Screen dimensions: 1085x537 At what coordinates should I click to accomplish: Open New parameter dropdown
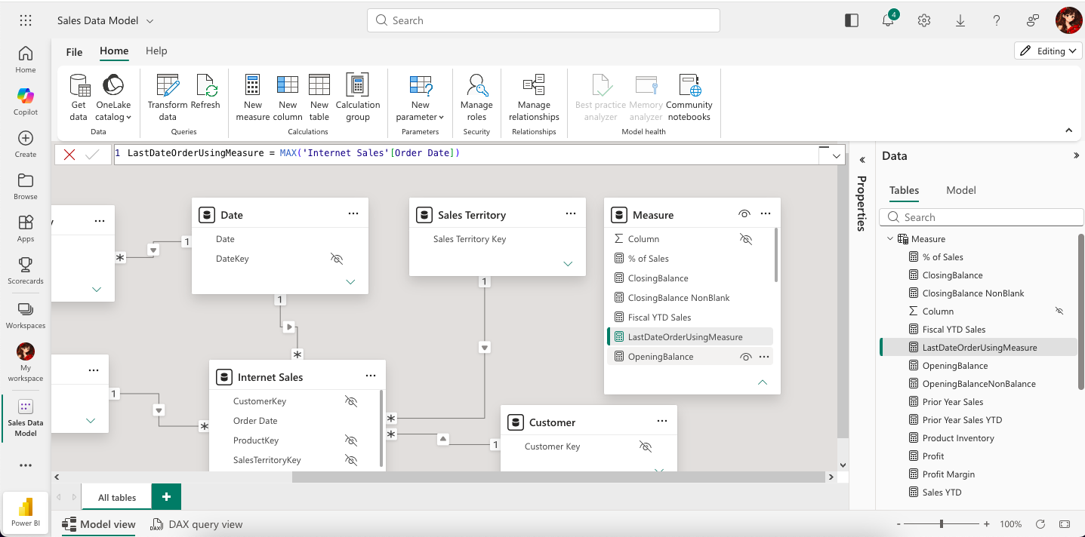(421, 97)
